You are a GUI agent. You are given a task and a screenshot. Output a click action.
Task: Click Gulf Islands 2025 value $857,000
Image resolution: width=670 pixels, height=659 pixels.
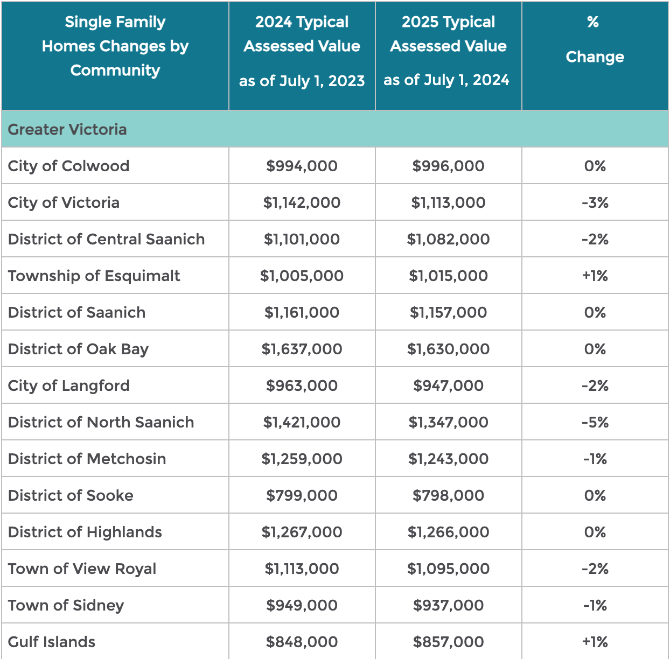pyautogui.click(x=448, y=642)
